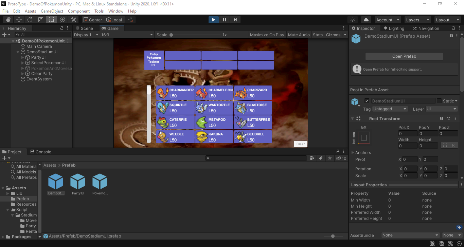Click the collab/sun icon beside cloud
The height and width of the screenshot is (247, 464).
click(353, 20)
